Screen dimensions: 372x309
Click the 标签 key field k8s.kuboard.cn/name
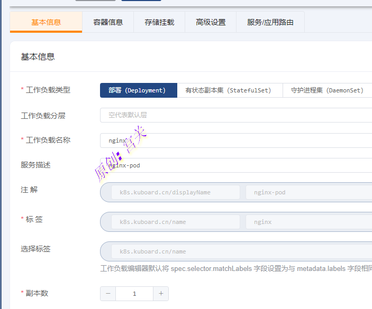point(175,222)
